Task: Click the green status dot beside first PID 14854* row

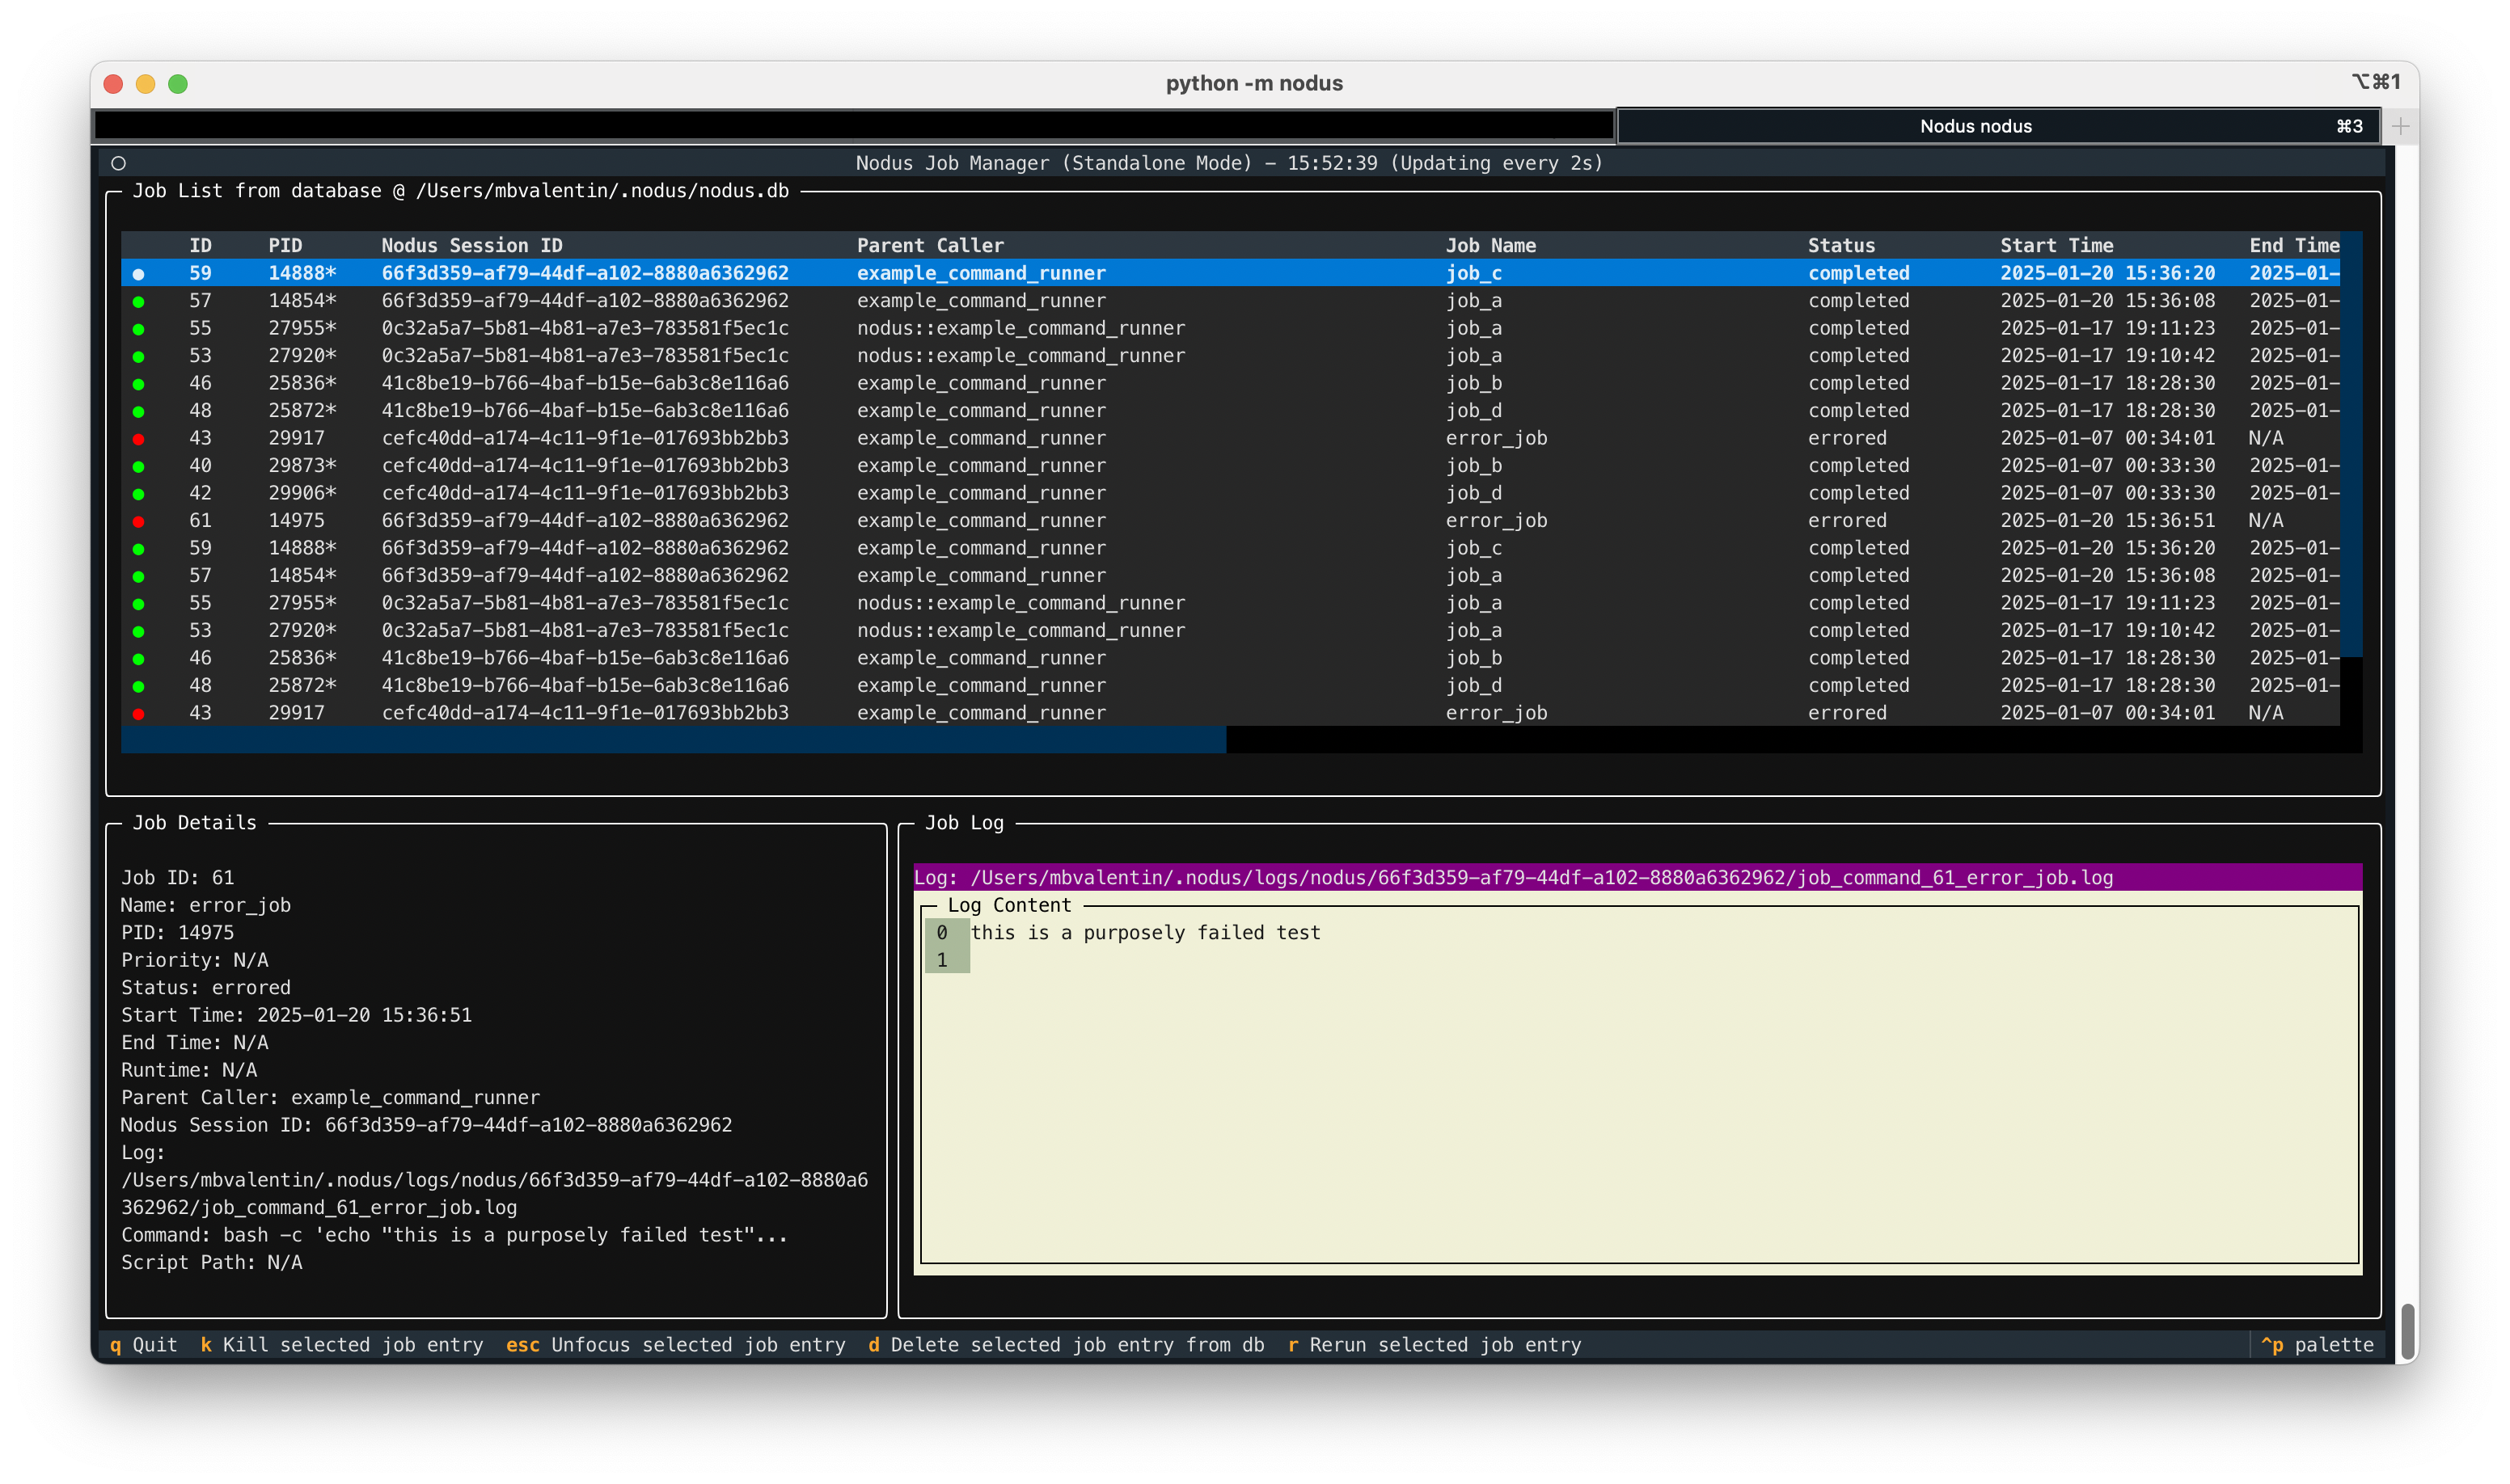Action: pyautogui.click(x=138, y=301)
